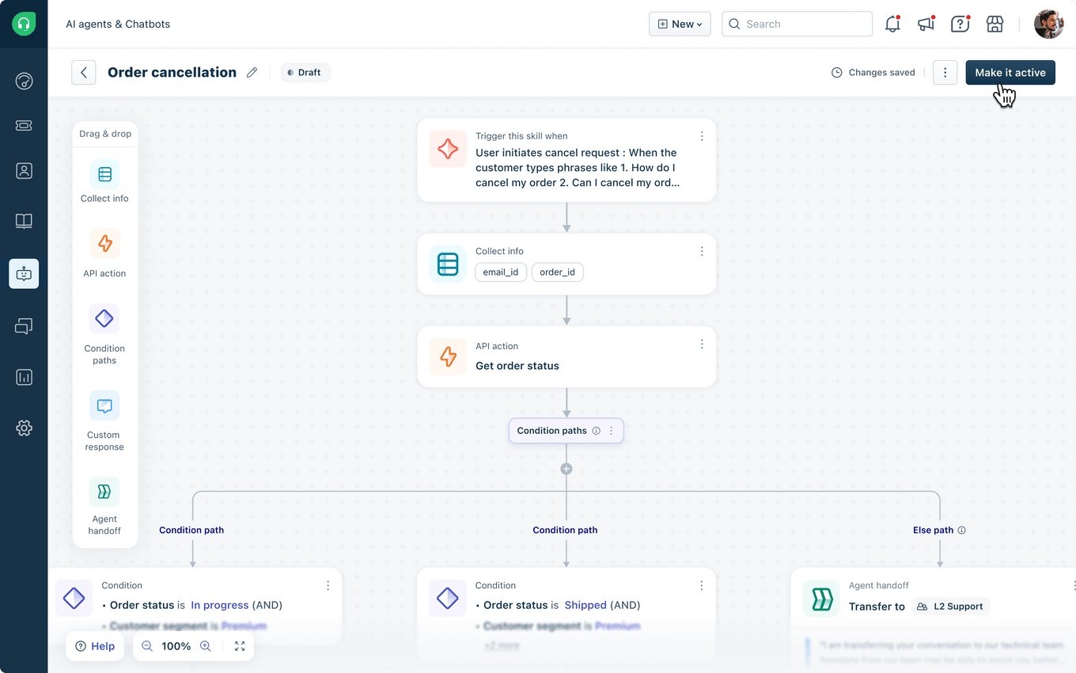1076x673 pixels.
Task: Select the contacts icon in left sidebar
Action: click(24, 170)
